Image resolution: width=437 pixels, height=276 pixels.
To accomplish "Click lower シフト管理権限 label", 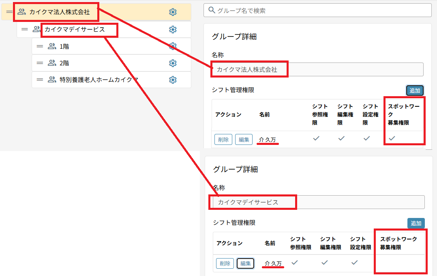I will [234, 223].
